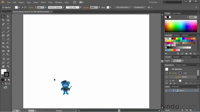Select the Blend tool

pos(8,55)
